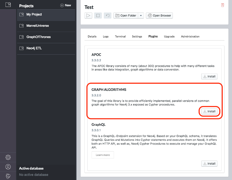
Task: Switch to the Details tab
Action: tap(92, 37)
